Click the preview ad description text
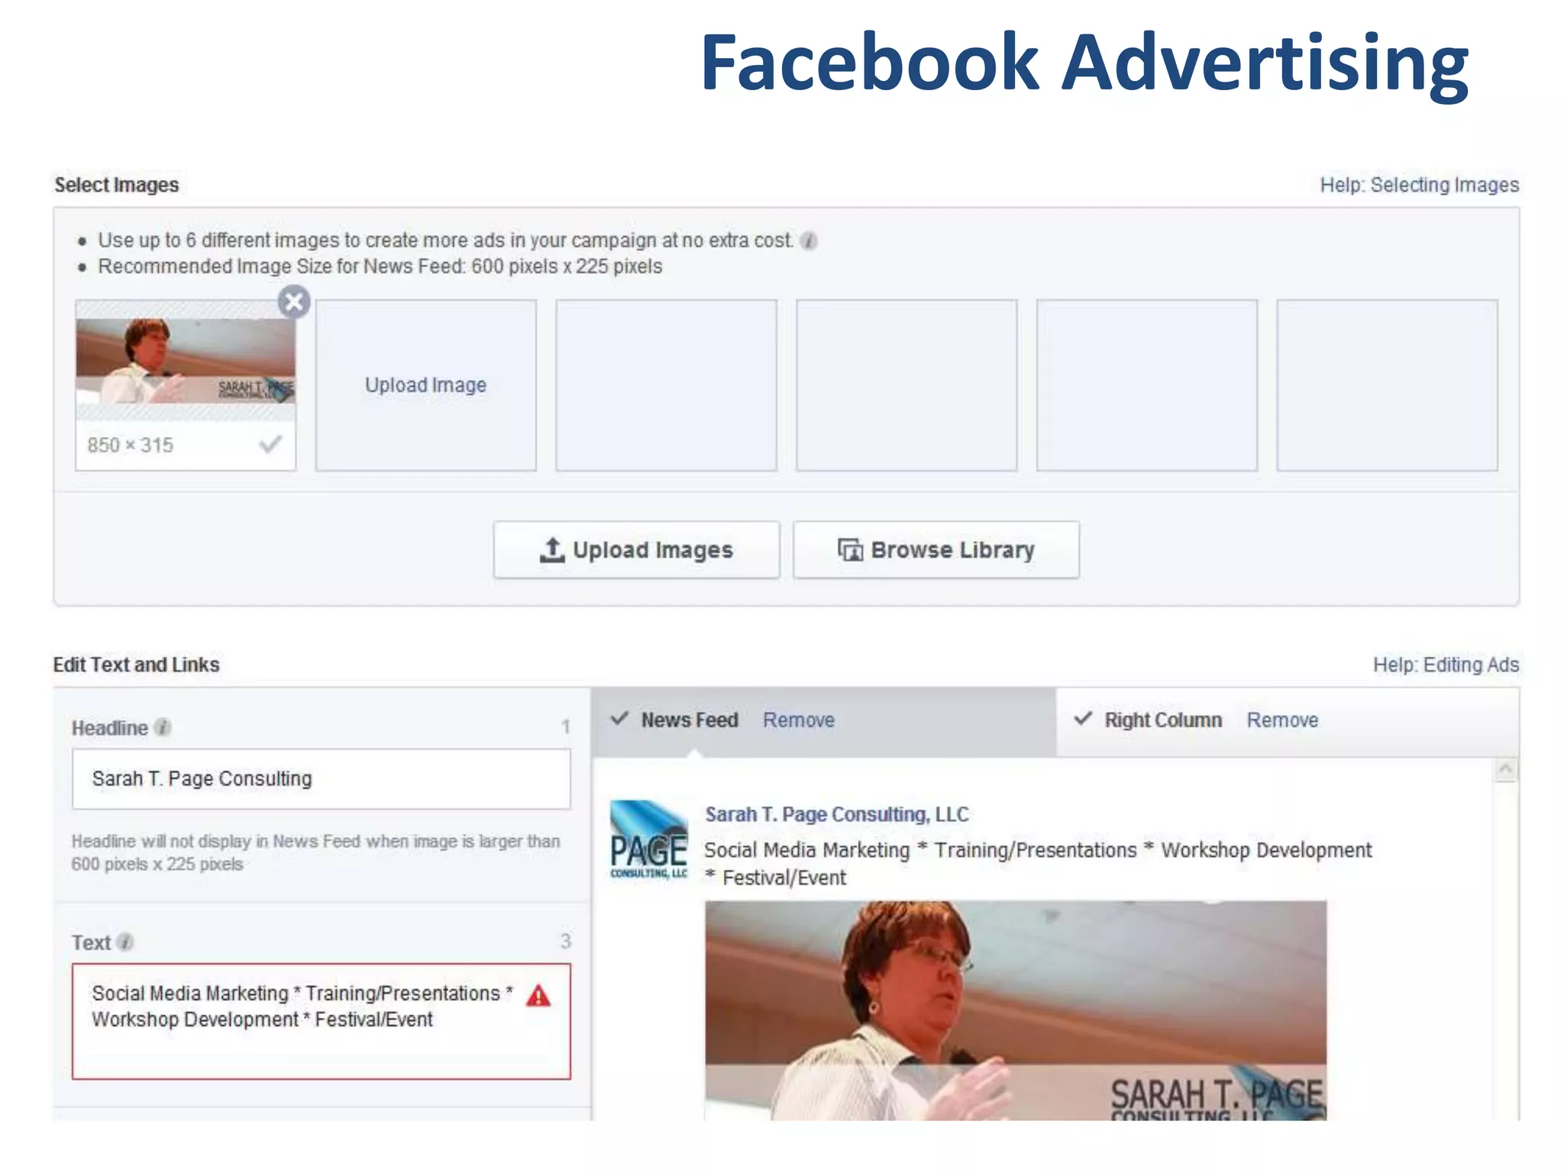 coord(1038,864)
